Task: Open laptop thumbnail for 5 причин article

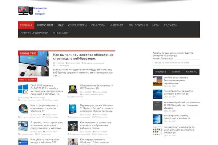Action: pyautogui.click(x=23, y=126)
